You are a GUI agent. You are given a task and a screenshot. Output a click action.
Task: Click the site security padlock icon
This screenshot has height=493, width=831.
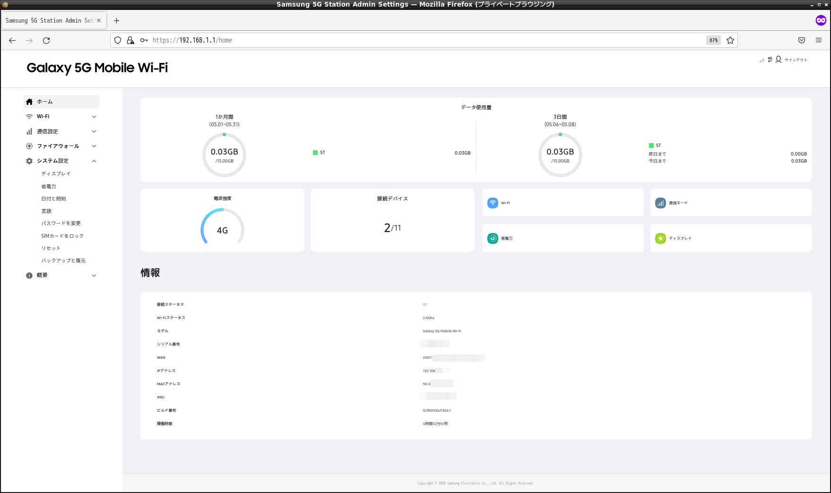tap(130, 41)
